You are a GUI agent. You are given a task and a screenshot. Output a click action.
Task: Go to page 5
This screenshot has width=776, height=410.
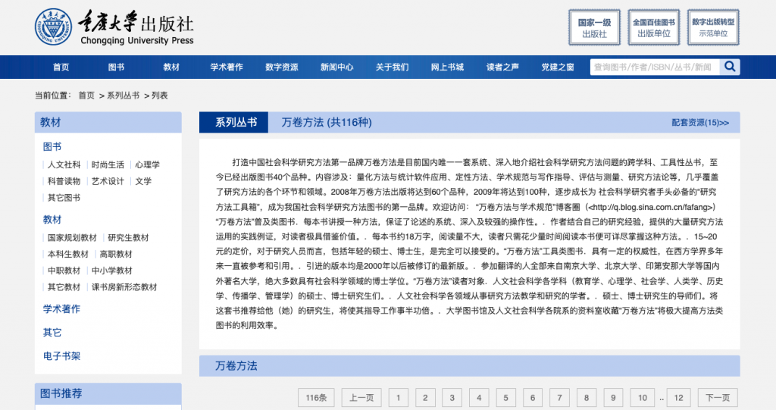click(505, 398)
